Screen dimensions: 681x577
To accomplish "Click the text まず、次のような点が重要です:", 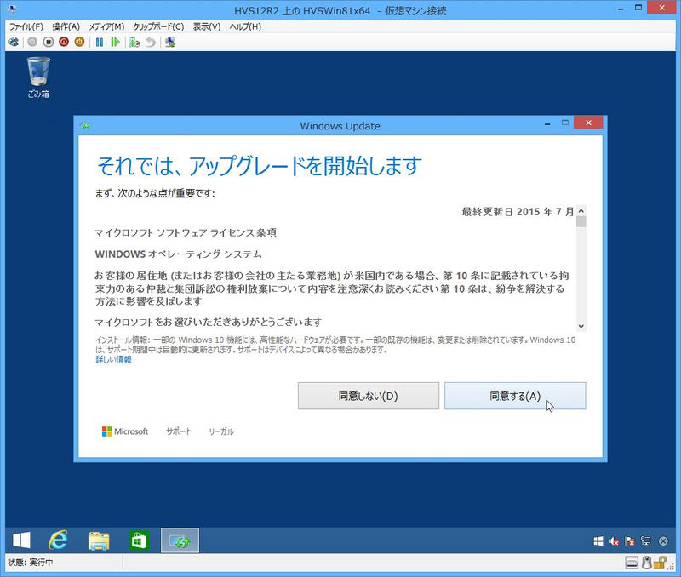I will (155, 193).
